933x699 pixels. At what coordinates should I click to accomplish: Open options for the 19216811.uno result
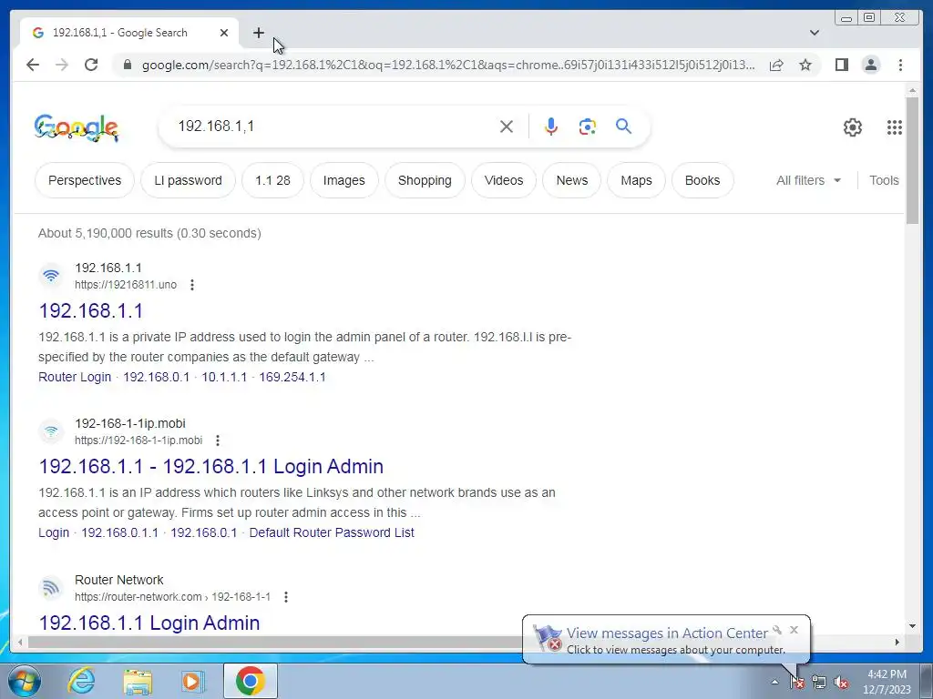pos(191,285)
